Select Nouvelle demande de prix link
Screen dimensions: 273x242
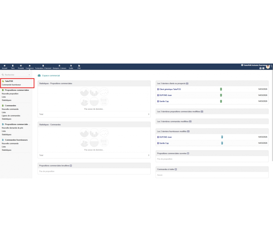12,128
